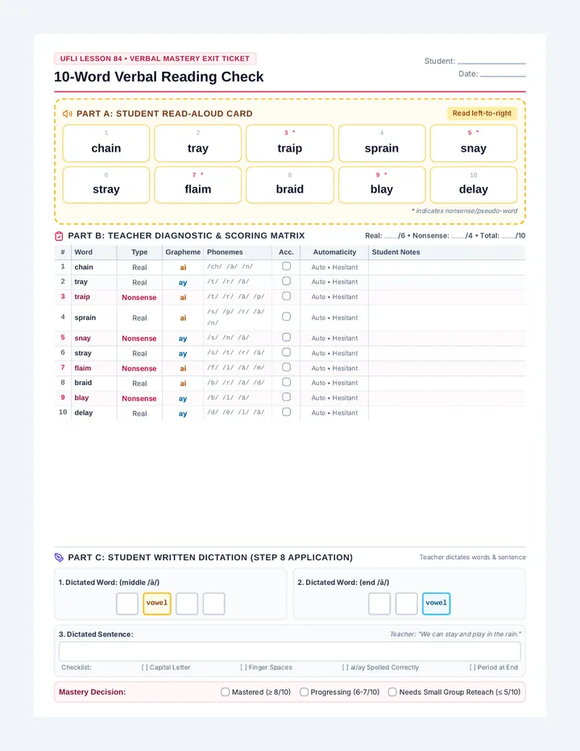Click the Automaticity column header

pos(335,252)
